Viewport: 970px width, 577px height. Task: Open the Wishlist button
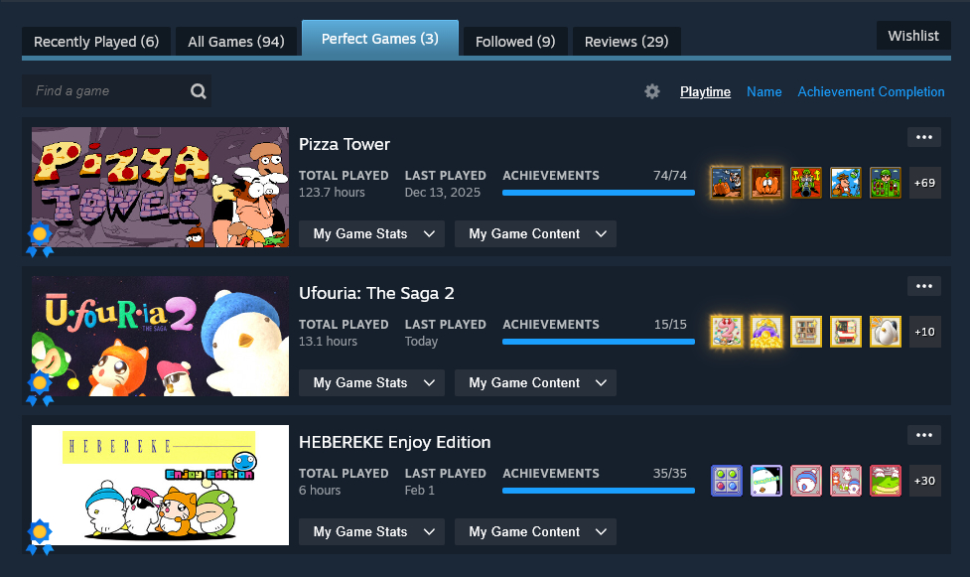tap(912, 36)
